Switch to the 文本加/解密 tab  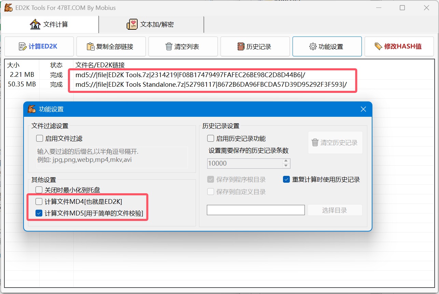(x=151, y=24)
